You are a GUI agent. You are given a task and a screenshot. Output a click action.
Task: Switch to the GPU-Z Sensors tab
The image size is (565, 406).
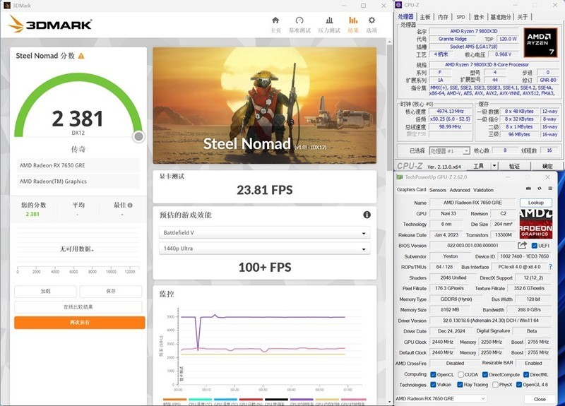click(x=438, y=190)
